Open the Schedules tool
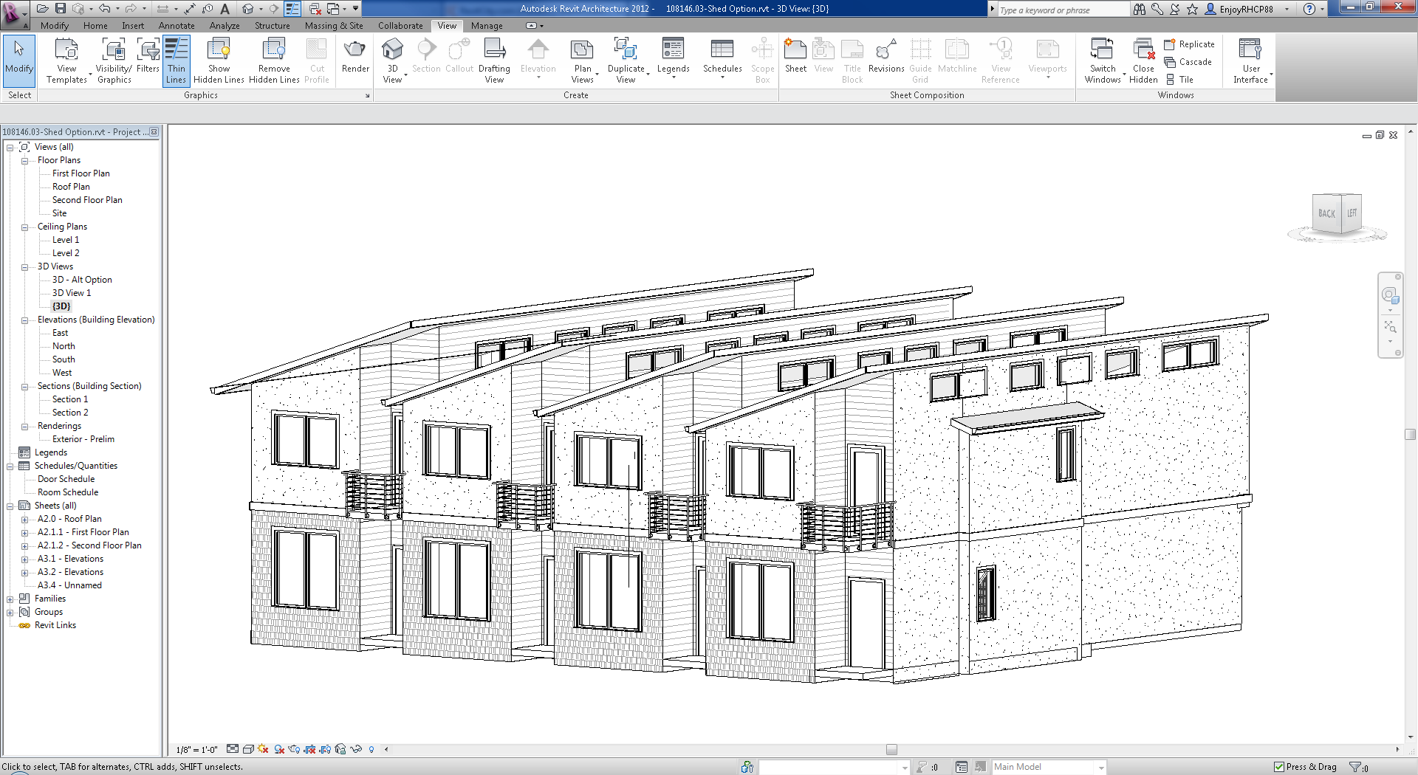 pyautogui.click(x=722, y=58)
